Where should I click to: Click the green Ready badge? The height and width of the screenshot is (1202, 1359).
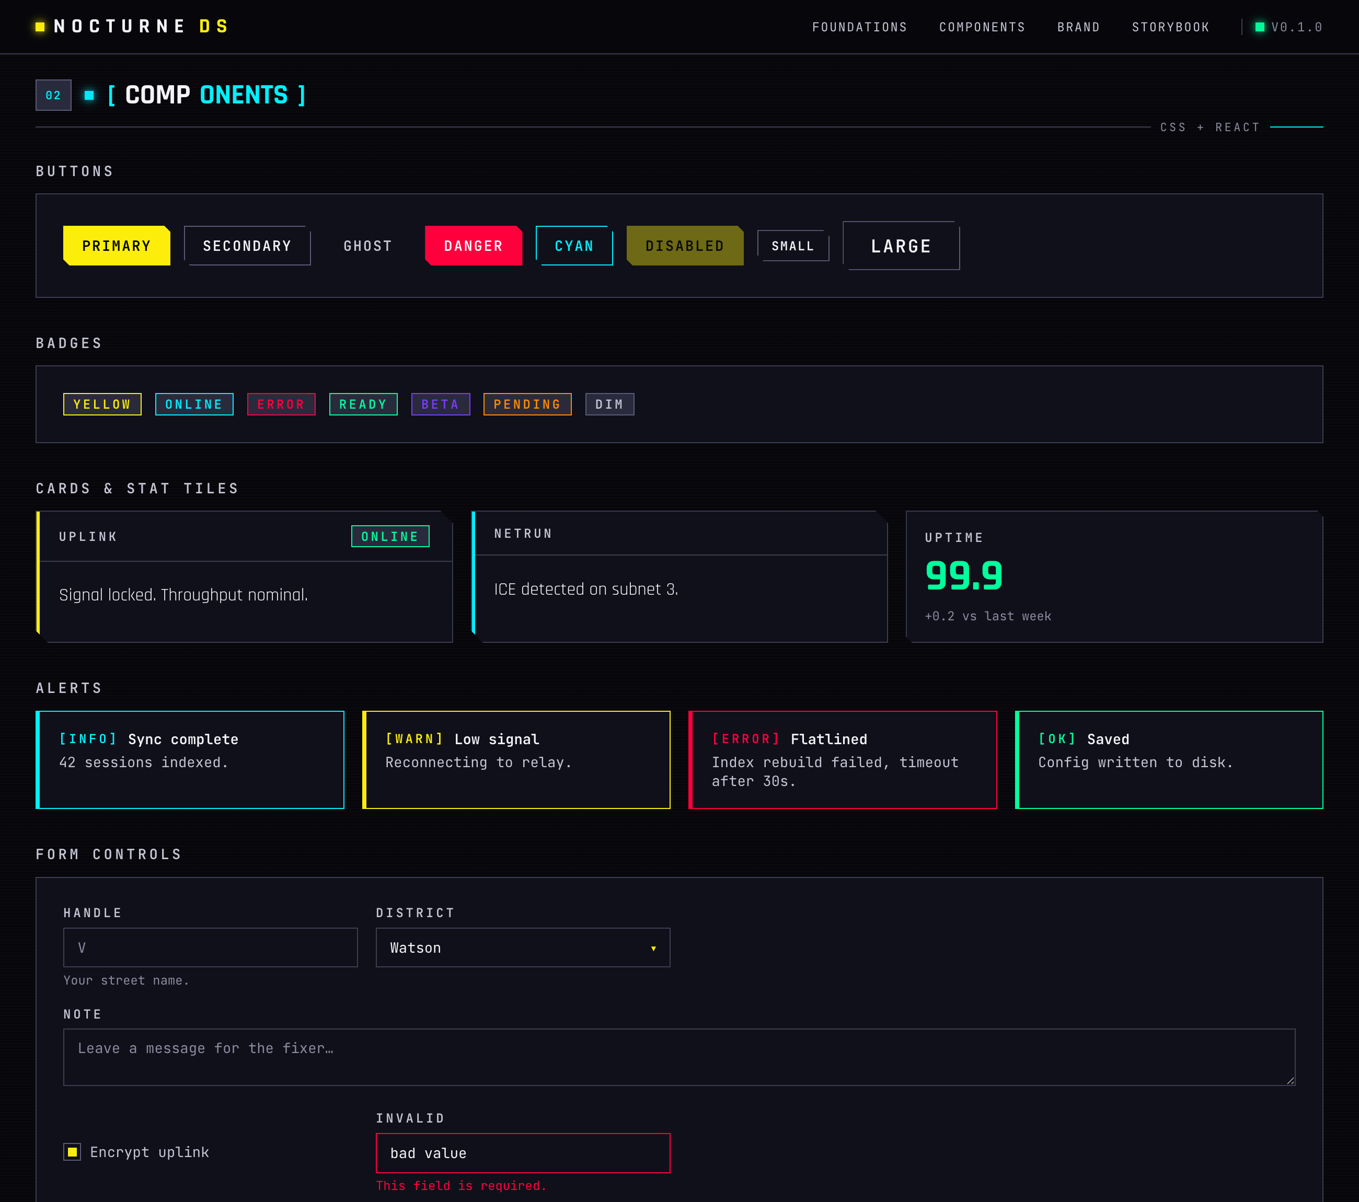point(363,404)
